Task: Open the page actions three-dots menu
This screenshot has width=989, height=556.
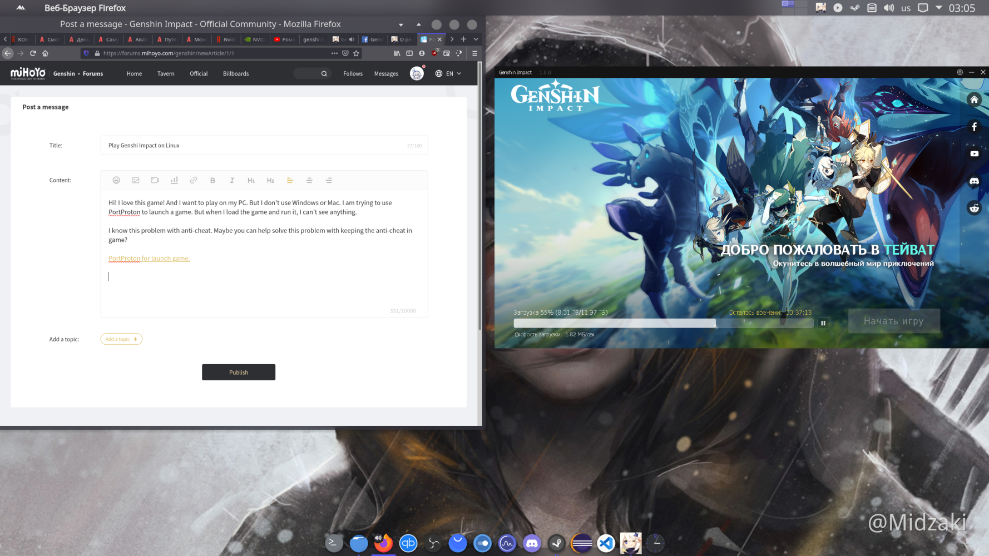Action: click(x=334, y=53)
